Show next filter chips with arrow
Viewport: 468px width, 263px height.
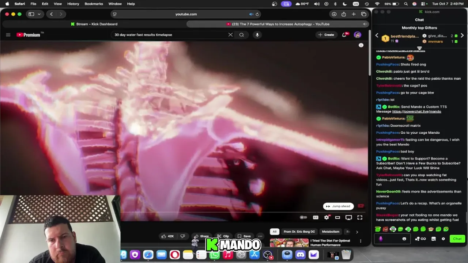pos(357,232)
